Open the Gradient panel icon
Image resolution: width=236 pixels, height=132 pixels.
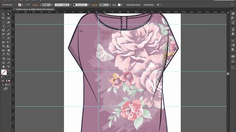click(233, 45)
